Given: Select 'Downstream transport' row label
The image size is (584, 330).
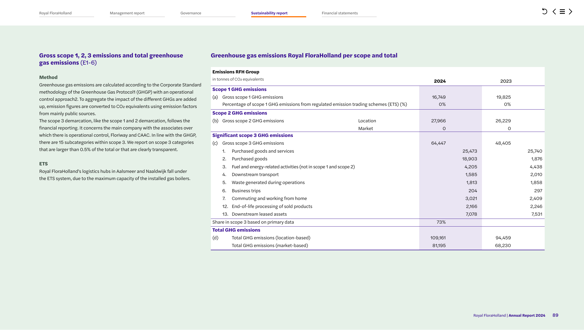Looking at the screenshot, I should click(255, 174).
